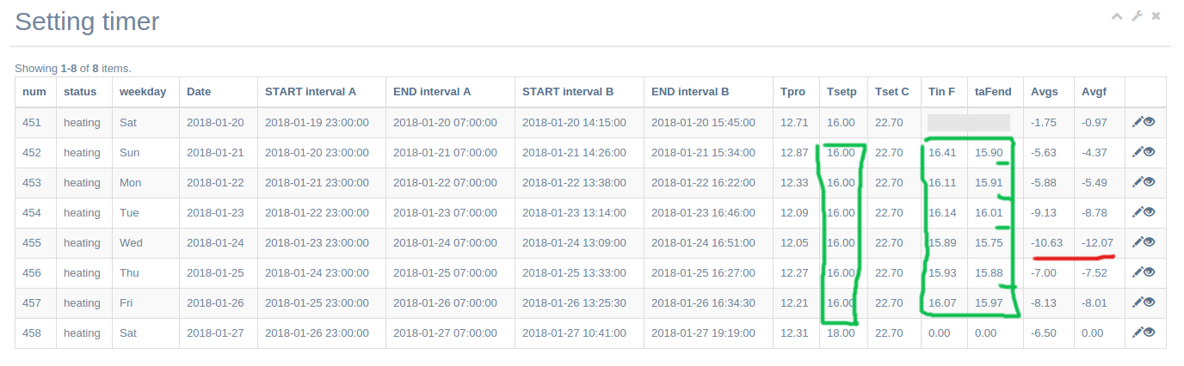Sort by the Tsetp column header

coord(842,92)
